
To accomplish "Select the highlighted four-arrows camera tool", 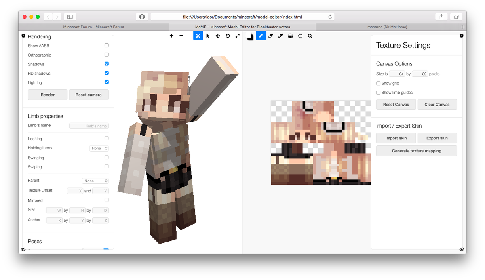I will coord(198,36).
